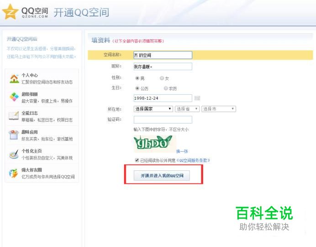Click the 全能日志 title text

click(x=30, y=113)
